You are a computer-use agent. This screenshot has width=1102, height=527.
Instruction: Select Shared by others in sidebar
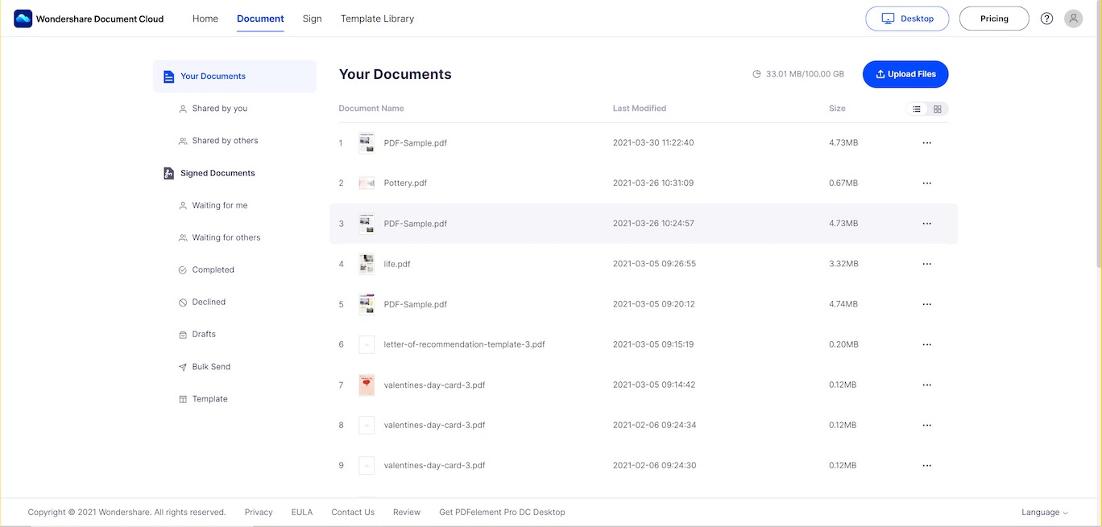coord(225,141)
